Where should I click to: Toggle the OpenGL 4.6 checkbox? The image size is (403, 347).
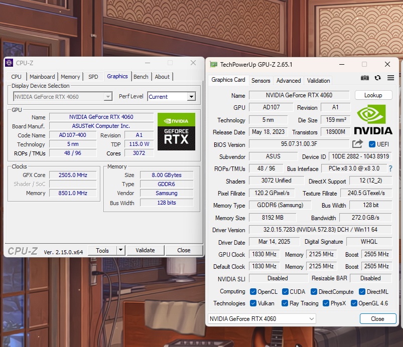354,303
